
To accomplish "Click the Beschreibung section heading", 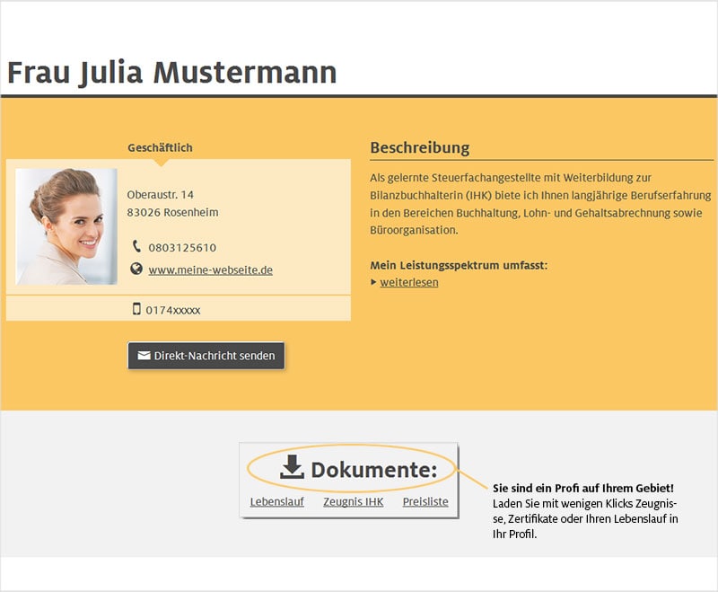I will (419, 148).
